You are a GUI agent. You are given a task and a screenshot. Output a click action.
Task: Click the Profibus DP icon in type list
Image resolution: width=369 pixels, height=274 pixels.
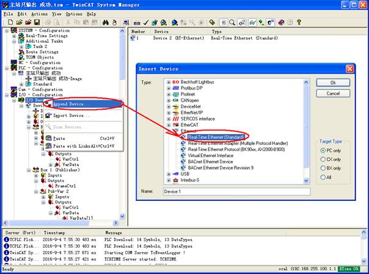(175, 88)
